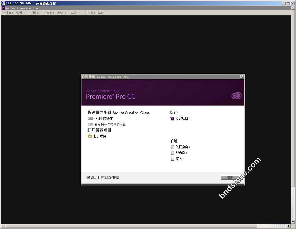Click the remote desktop vertical scrollbar down arrow
The width and height of the screenshot is (296, 229).
click(293, 221)
